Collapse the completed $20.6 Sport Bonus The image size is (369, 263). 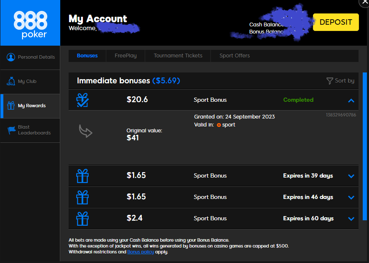click(x=351, y=101)
